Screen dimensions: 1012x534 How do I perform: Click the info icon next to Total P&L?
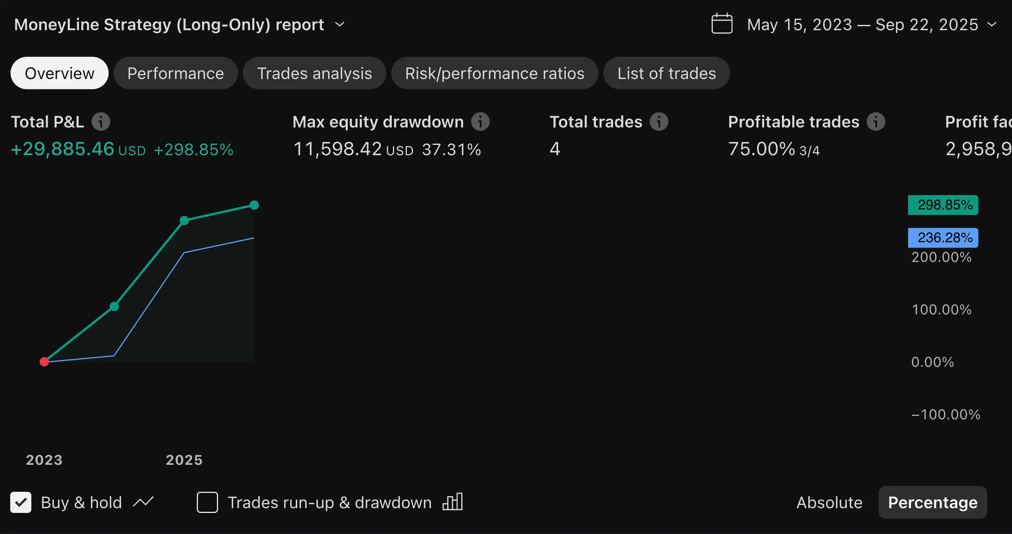point(101,122)
